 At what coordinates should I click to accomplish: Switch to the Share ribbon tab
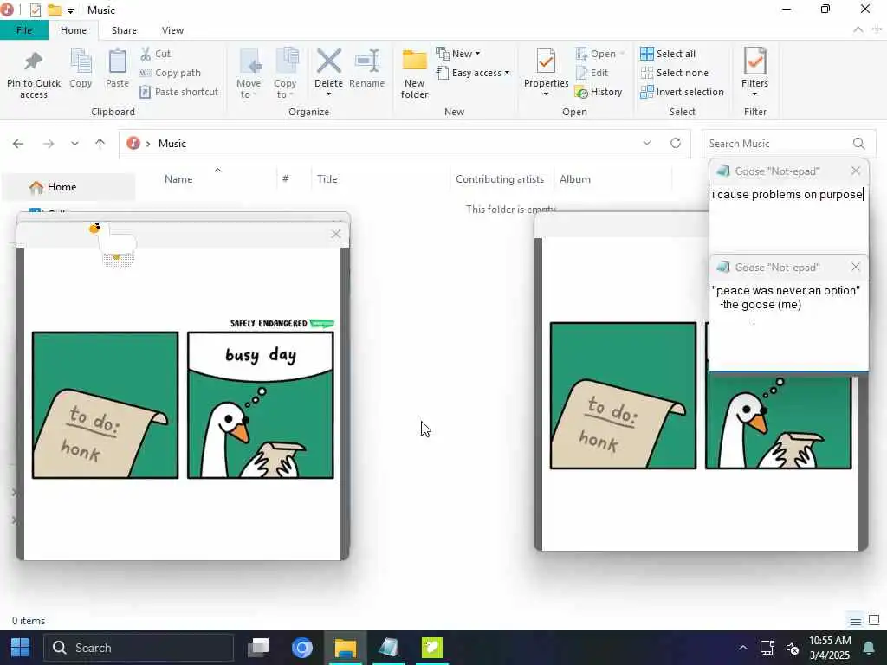[x=124, y=30]
